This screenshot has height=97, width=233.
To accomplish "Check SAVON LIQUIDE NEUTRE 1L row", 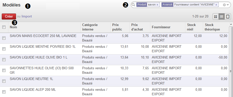I will 4,81.
